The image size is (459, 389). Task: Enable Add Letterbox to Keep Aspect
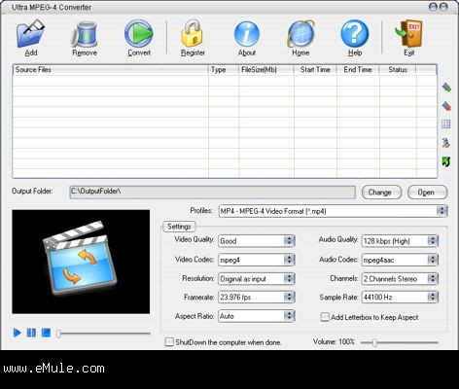pyautogui.click(x=325, y=317)
